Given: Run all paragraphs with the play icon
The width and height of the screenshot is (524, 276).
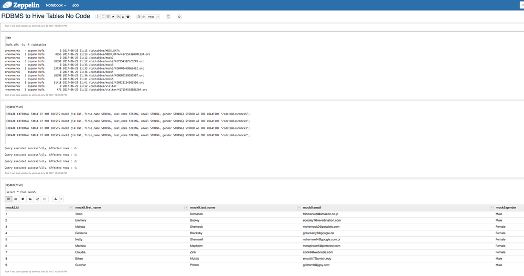Looking at the screenshot, I should (x=98, y=17).
